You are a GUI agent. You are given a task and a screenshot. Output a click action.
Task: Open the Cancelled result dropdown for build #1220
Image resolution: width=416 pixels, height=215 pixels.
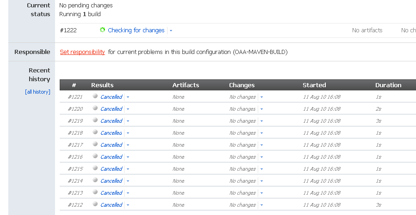(128, 109)
